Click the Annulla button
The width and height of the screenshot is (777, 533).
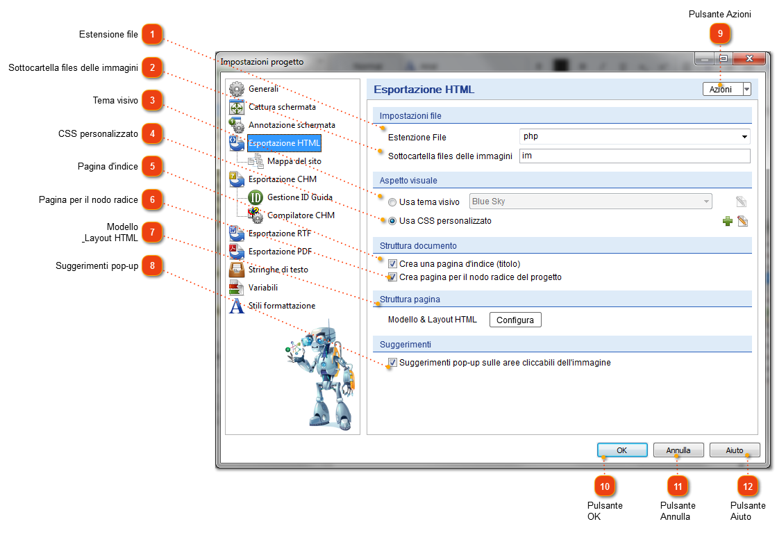(678, 450)
